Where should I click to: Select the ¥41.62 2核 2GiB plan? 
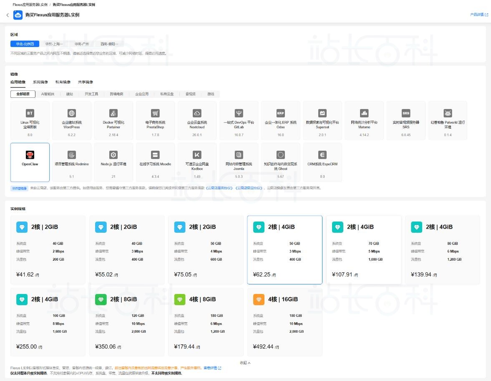point(48,250)
